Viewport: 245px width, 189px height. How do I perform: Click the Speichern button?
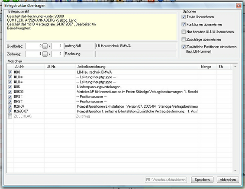point(202,180)
